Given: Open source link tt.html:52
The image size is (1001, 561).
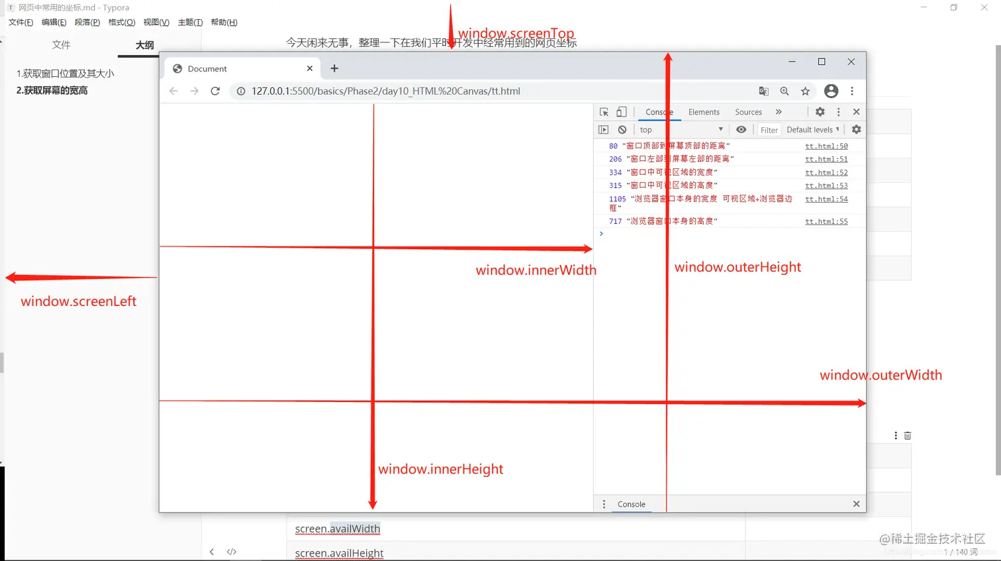Looking at the screenshot, I should click(x=826, y=172).
